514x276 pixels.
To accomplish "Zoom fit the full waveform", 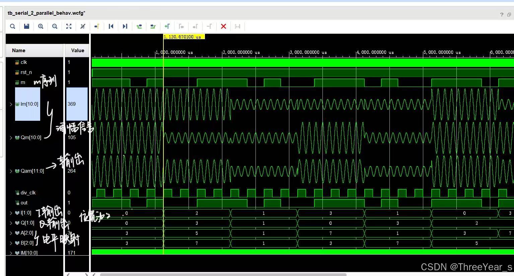I will pos(69,26).
